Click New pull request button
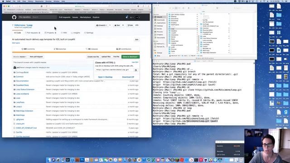The width and height of the screenshot is (290, 163). point(36,57)
